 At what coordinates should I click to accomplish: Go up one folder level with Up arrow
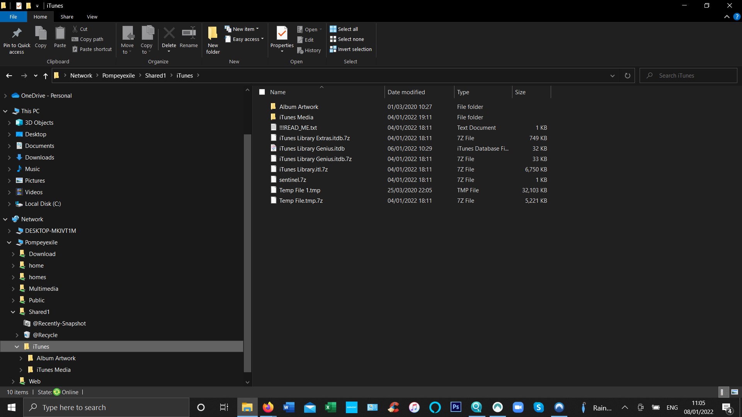46,76
